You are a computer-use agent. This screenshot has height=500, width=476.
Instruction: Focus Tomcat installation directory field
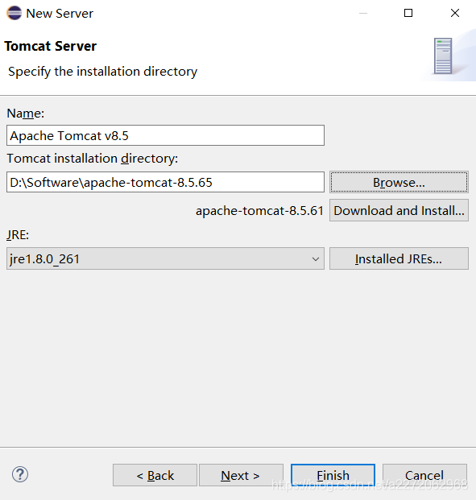(x=165, y=182)
